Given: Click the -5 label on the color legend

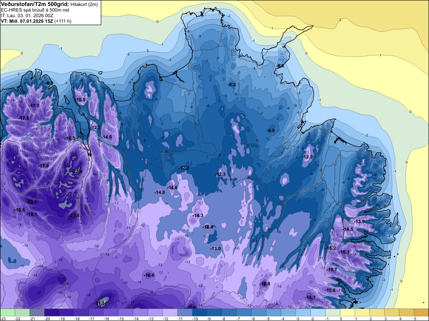Looking at the screenshot, I should (x=269, y=319).
